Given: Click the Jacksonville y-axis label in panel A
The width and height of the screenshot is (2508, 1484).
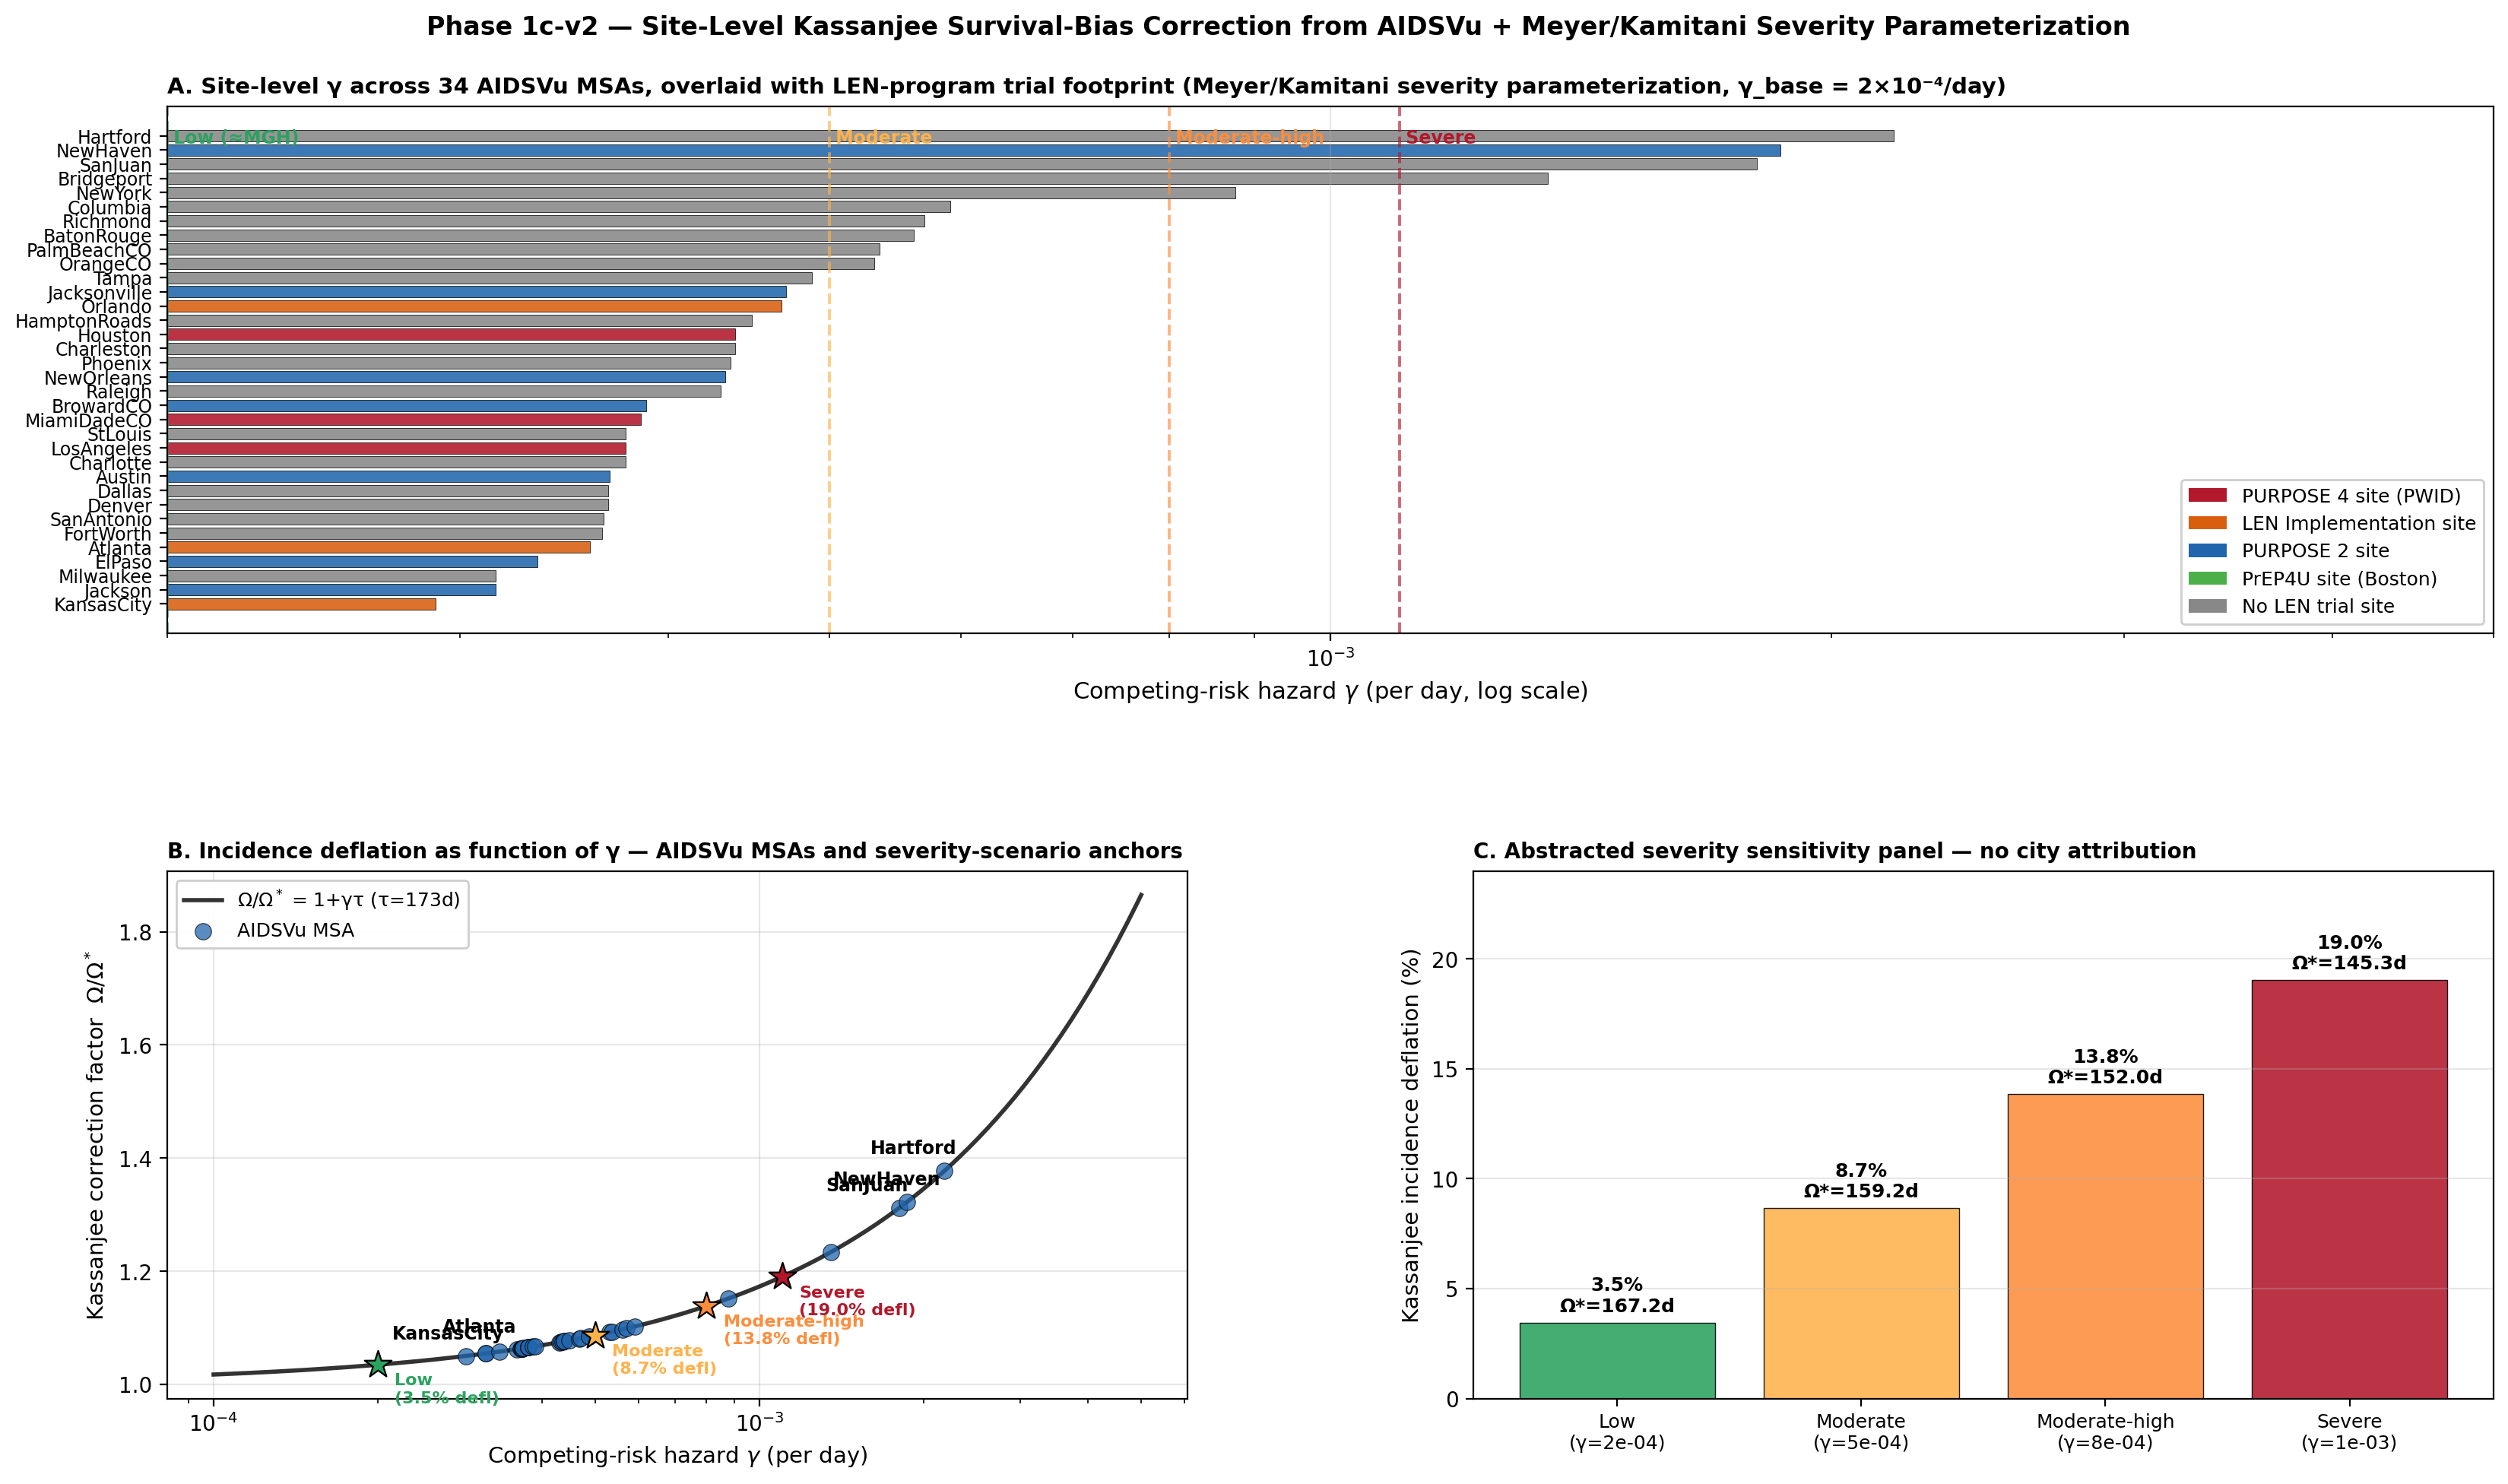Looking at the screenshot, I should tap(100, 293).
